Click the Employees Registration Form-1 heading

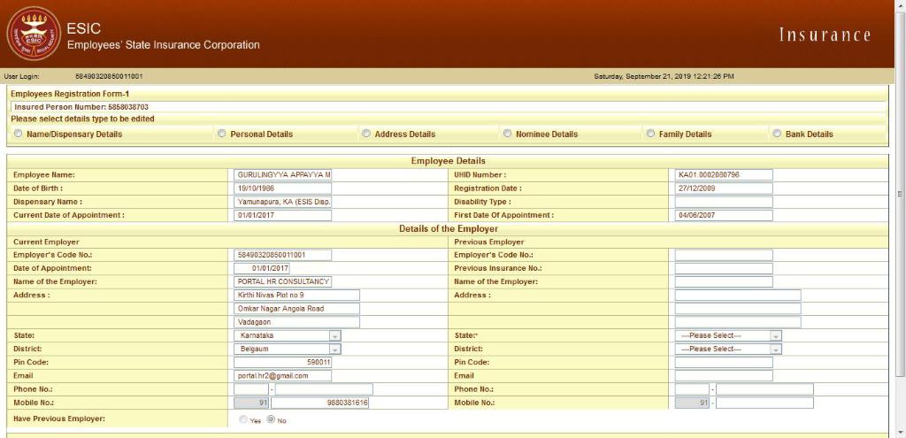click(x=69, y=94)
